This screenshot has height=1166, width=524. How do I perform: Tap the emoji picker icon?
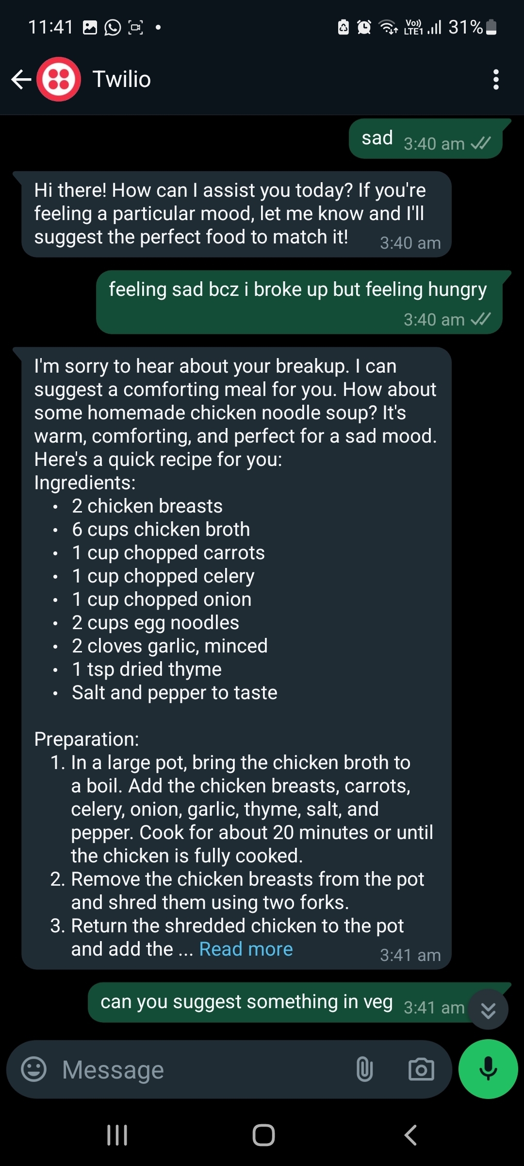(33, 1069)
